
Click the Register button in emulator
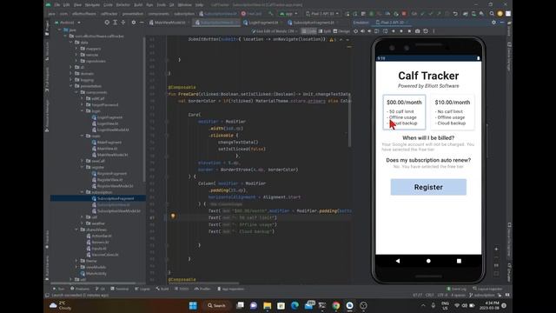pyautogui.click(x=428, y=187)
